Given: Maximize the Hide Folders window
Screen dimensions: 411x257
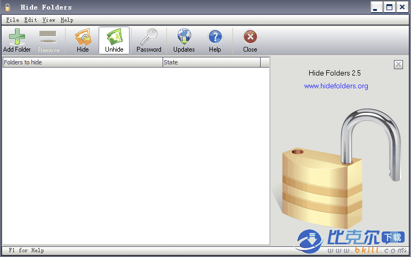Looking at the screenshot, I should (390, 7).
